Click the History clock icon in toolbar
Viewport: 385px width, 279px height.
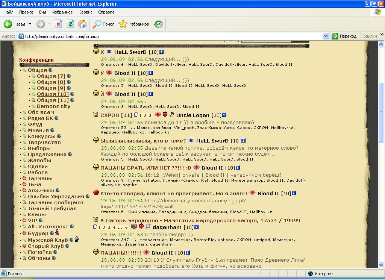(158, 24)
